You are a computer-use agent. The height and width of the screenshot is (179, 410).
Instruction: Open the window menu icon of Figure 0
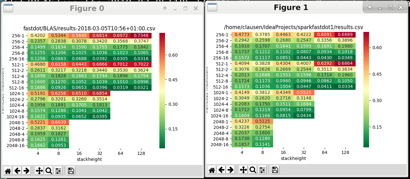tap(8, 8)
